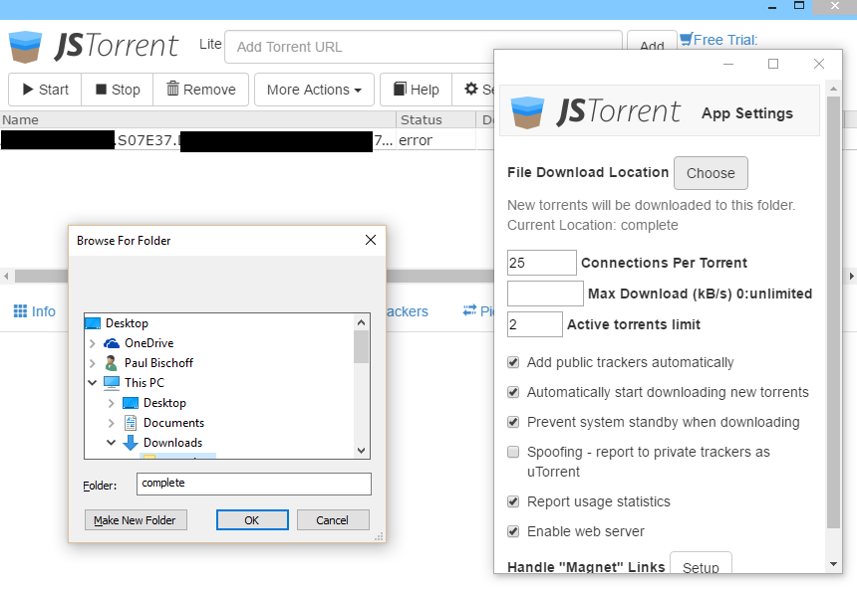Expand the Desktop node under This PC
The width and height of the screenshot is (857, 591).
tap(111, 403)
